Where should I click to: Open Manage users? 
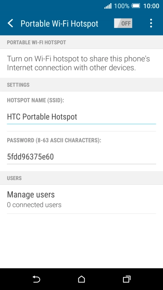[x=81, y=199]
